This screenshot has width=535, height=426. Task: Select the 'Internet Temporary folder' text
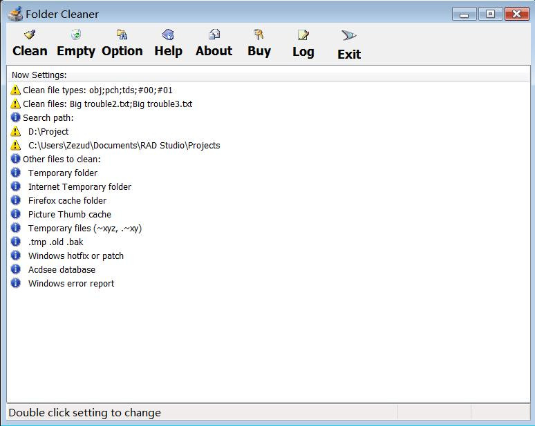(x=80, y=186)
